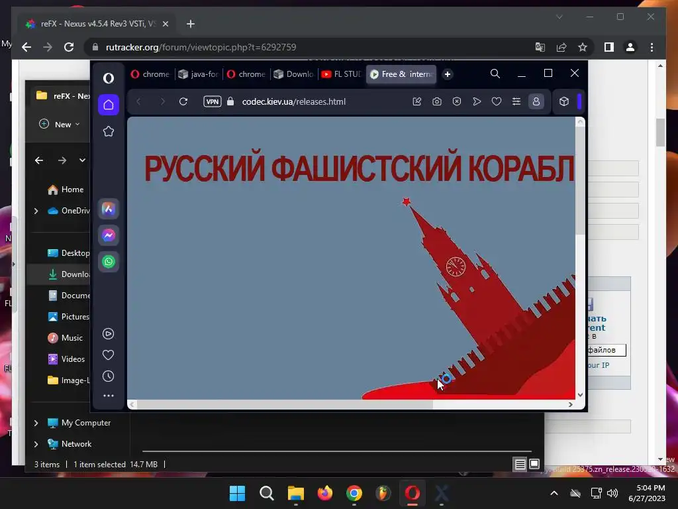Open Chrome translate page icon

pyautogui.click(x=540, y=47)
